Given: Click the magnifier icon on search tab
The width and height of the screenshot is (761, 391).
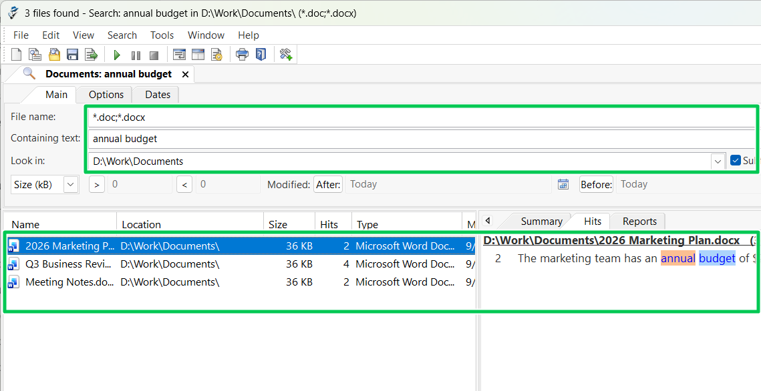Looking at the screenshot, I should point(29,73).
